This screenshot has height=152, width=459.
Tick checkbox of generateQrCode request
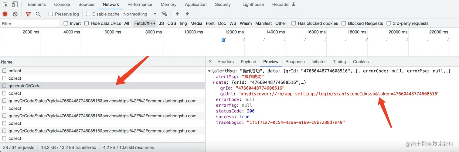pyautogui.click(x=4, y=86)
